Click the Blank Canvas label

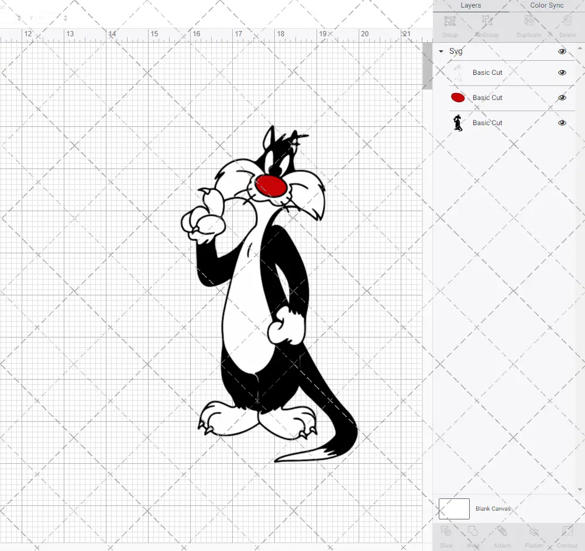tap(493, 509)
